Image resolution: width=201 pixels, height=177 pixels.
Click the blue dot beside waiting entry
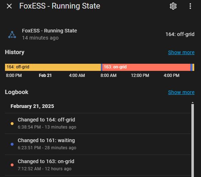pos(12,144)
